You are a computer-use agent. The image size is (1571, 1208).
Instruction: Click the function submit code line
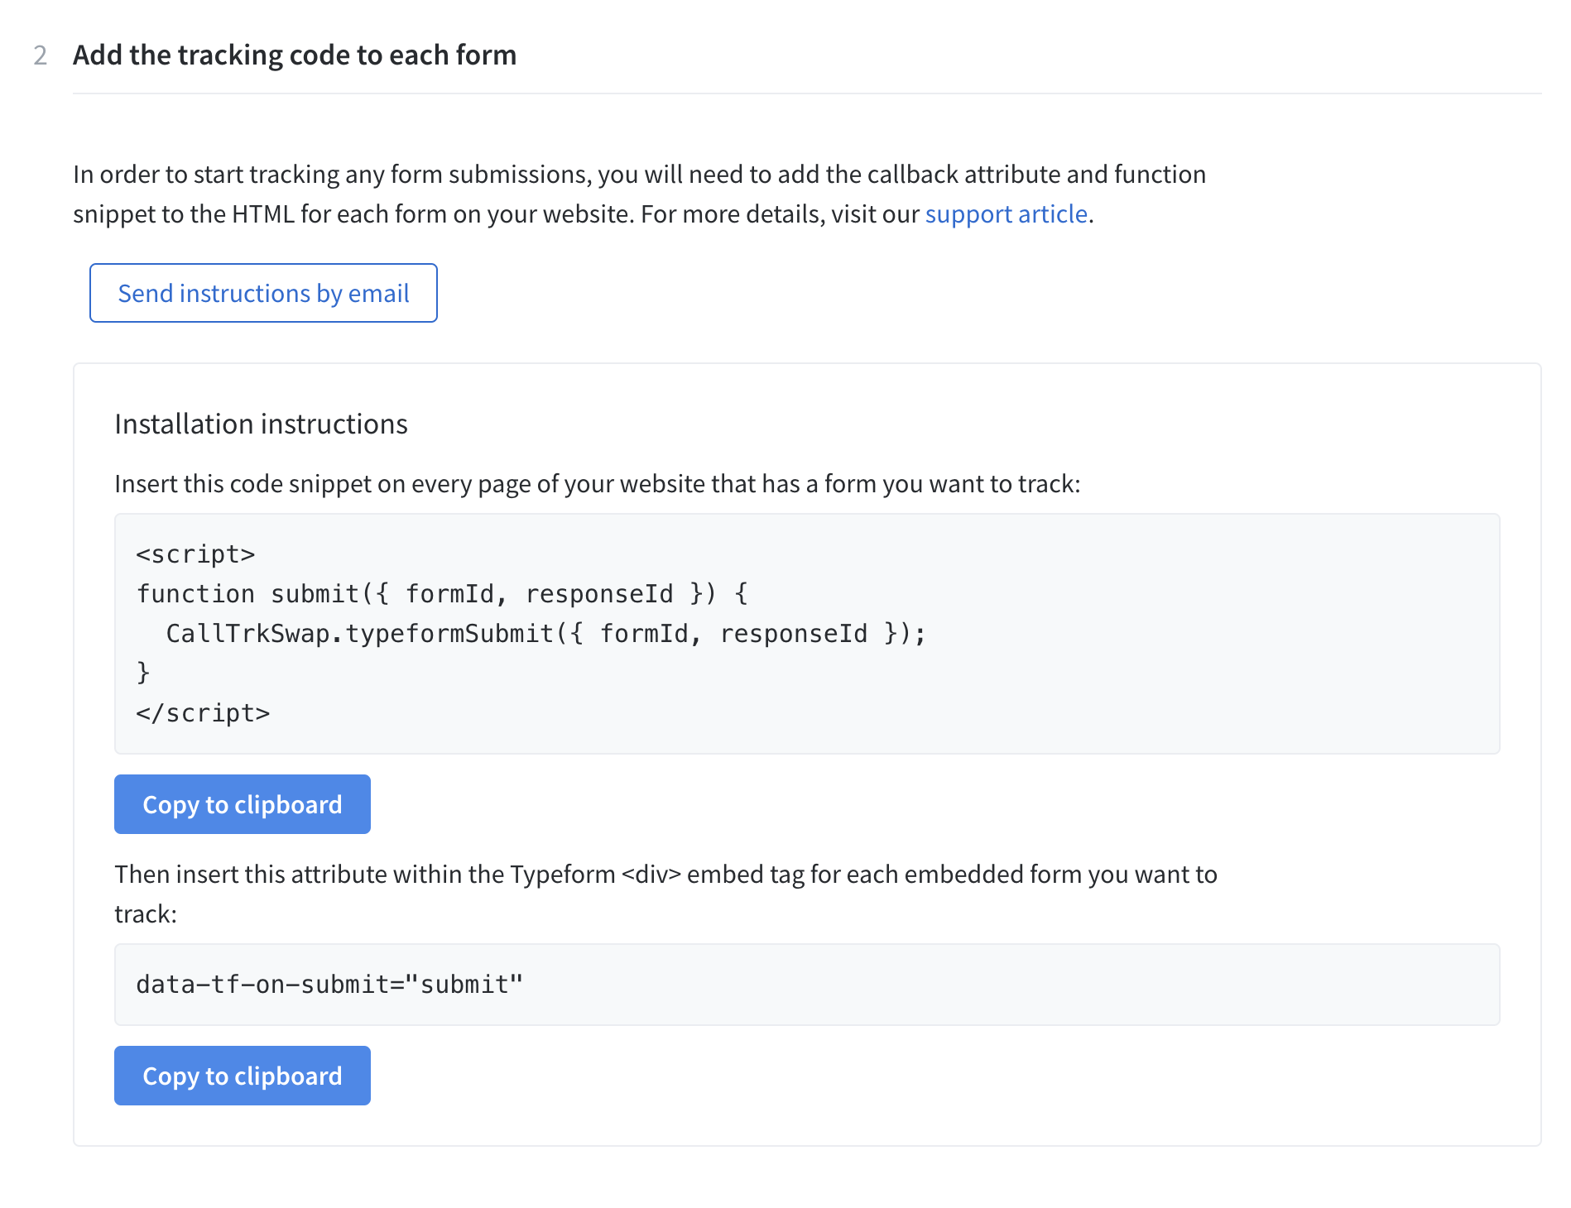(442, 594)
